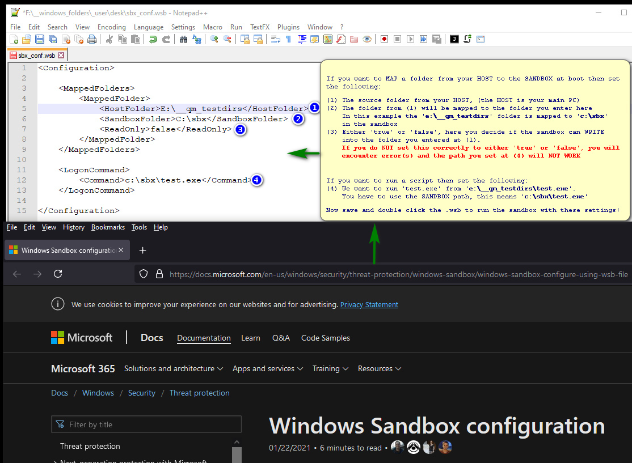
Task: Start macro recording with the red dot icon
Action: tap(384, 39)
